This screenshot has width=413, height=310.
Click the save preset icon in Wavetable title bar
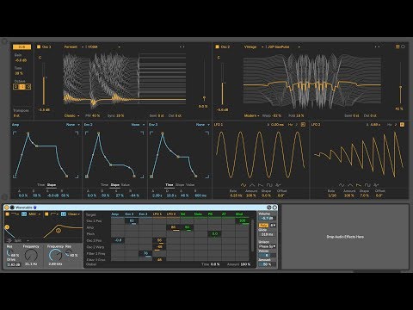(x=274, y=208)
